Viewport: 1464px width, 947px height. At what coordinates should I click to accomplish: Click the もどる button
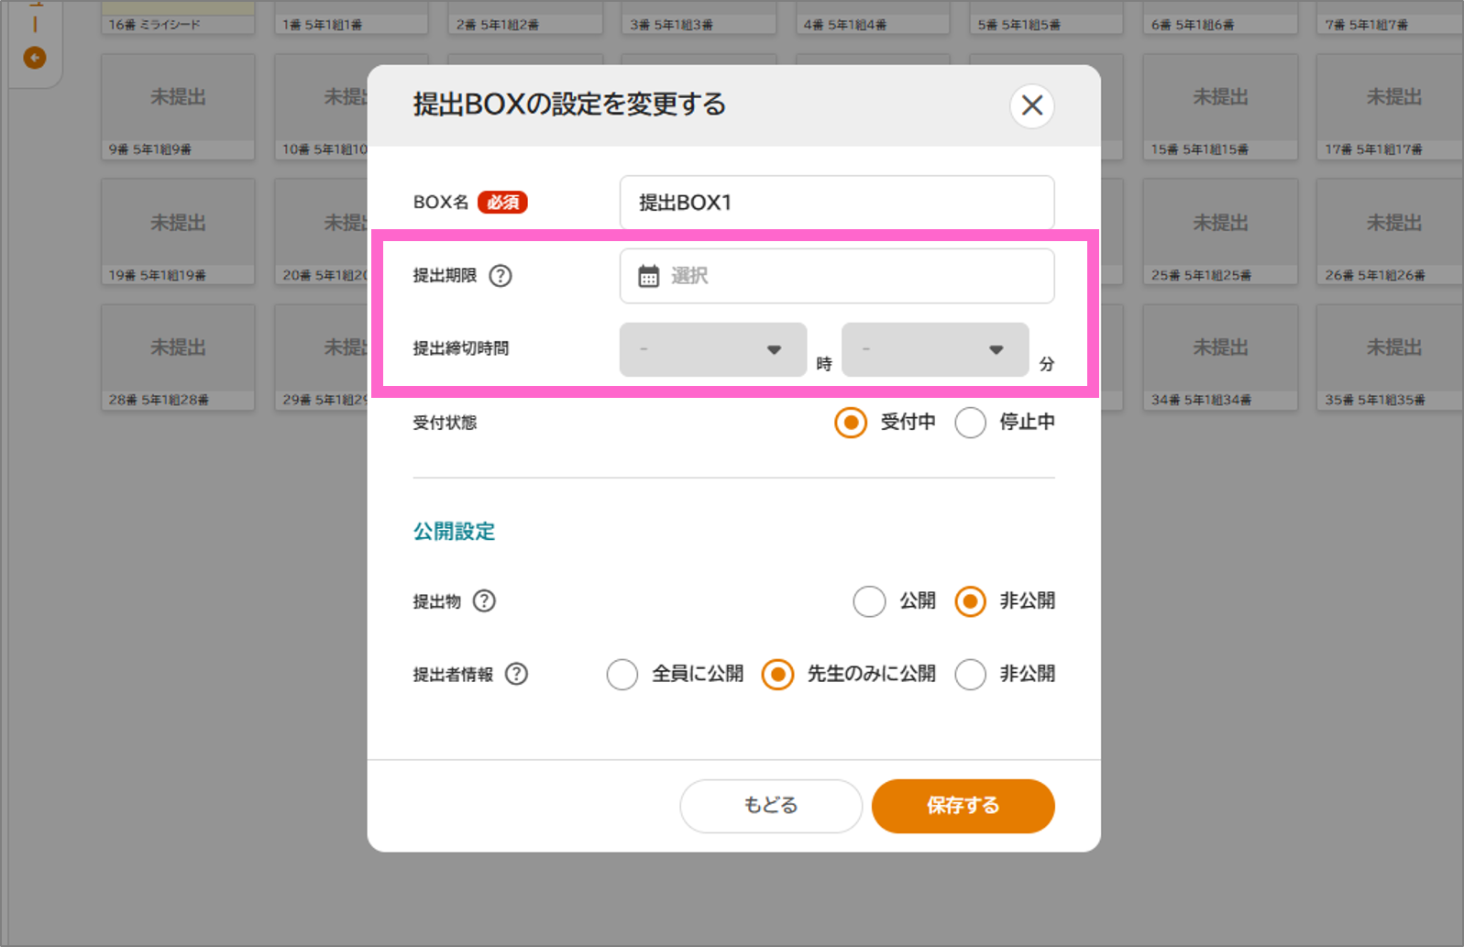tap(770, 806)
